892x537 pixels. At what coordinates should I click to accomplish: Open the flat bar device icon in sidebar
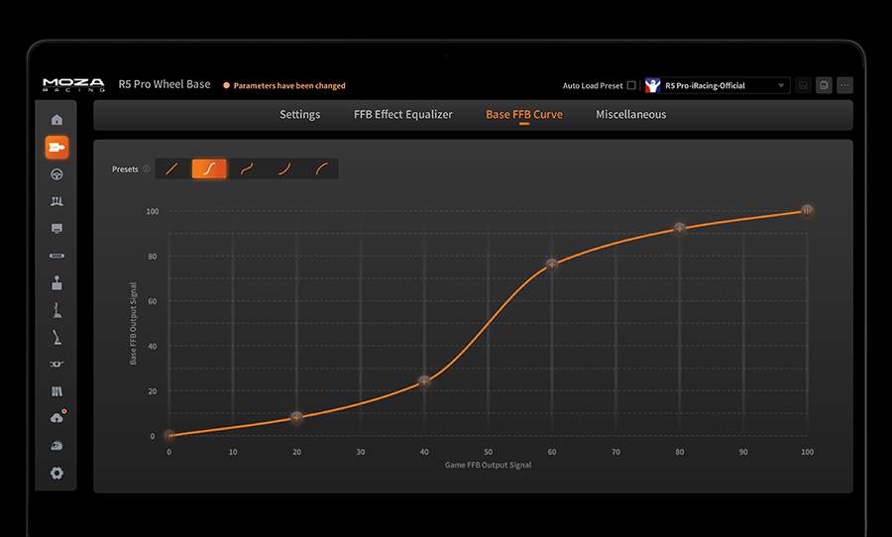(x=56, y=256)
